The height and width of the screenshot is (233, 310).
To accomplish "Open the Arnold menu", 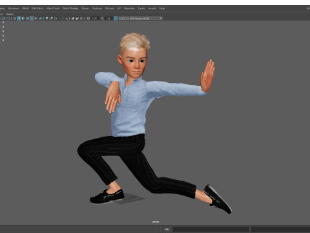I will coord(152,8).
